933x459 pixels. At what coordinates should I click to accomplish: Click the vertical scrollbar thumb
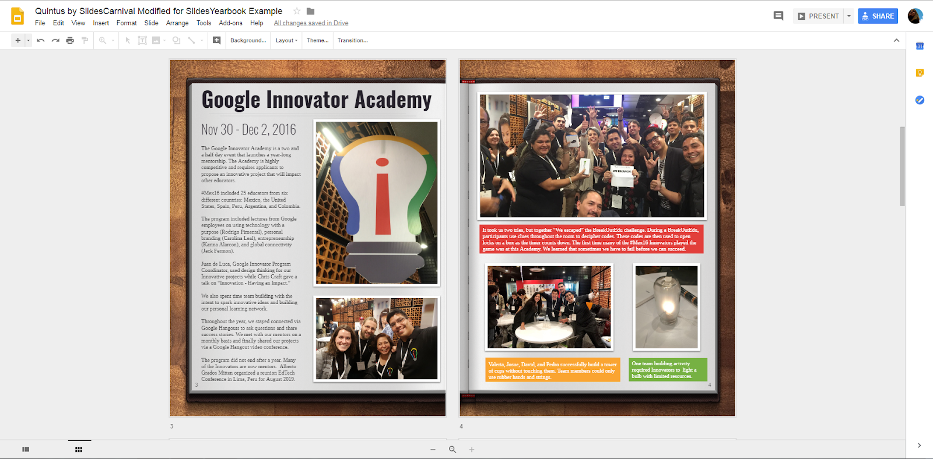[x=902, y=166]
